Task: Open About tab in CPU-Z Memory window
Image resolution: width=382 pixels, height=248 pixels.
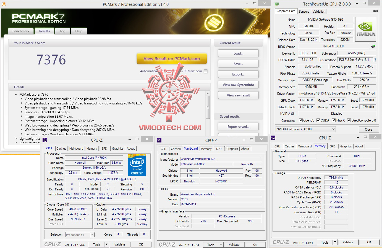Action: pos(359,146)
